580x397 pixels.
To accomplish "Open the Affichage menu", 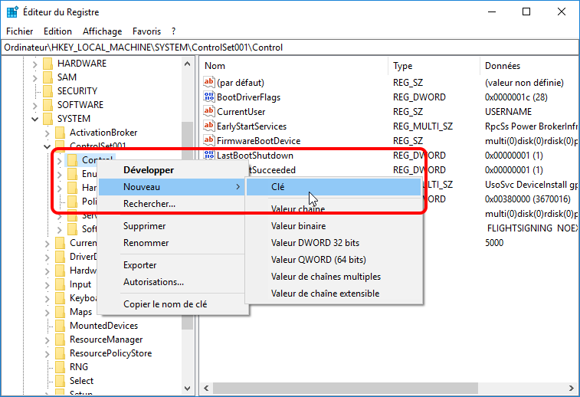I will point(103,31).
